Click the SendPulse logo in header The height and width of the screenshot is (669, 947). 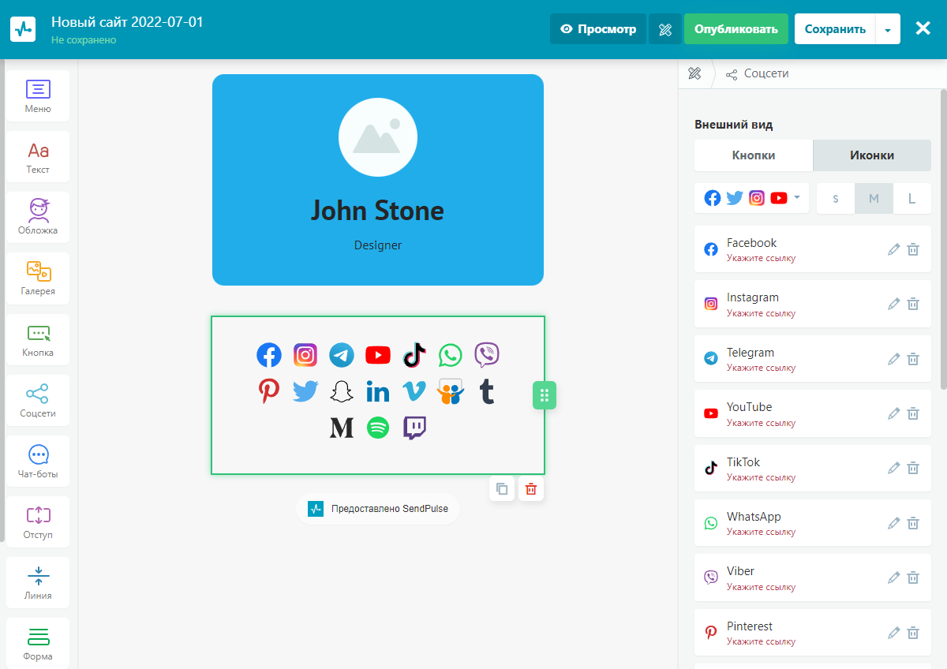coord(24,29)
